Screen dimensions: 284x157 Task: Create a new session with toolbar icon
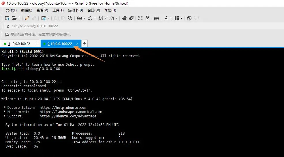[x=7, y=18]
